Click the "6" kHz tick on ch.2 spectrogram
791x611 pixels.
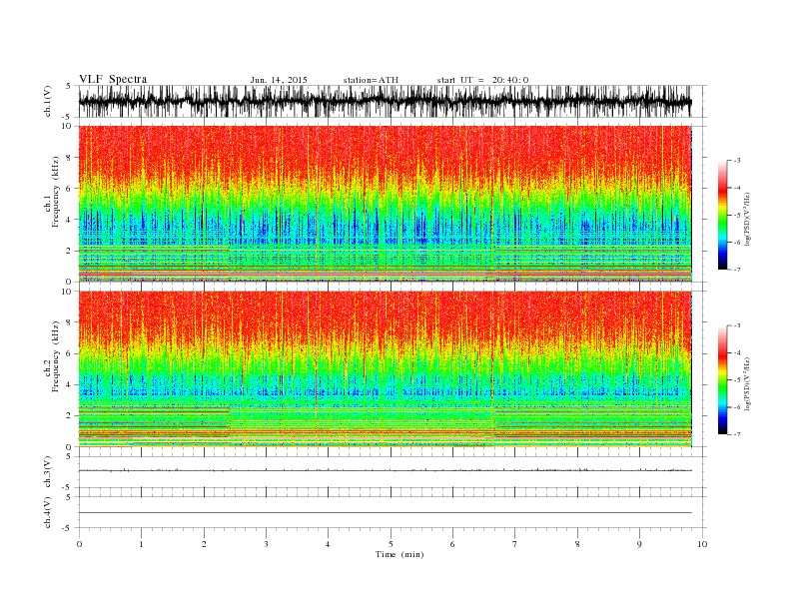pos(69,353)
